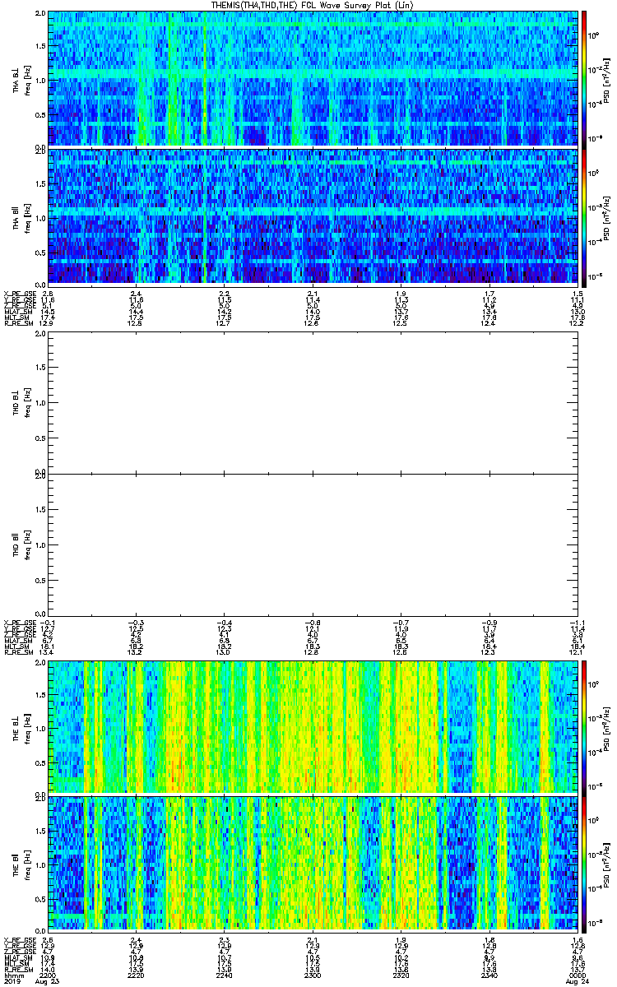Click the 2300 time tick label
The width and height of the screenshot is (617, 987).
coord(313,975)
